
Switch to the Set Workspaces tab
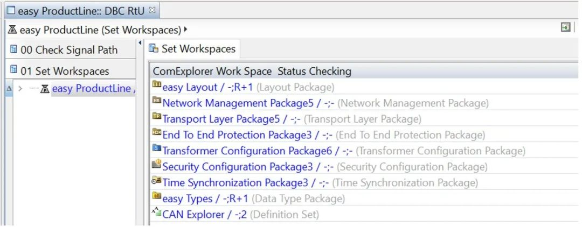tap(192, 49)
